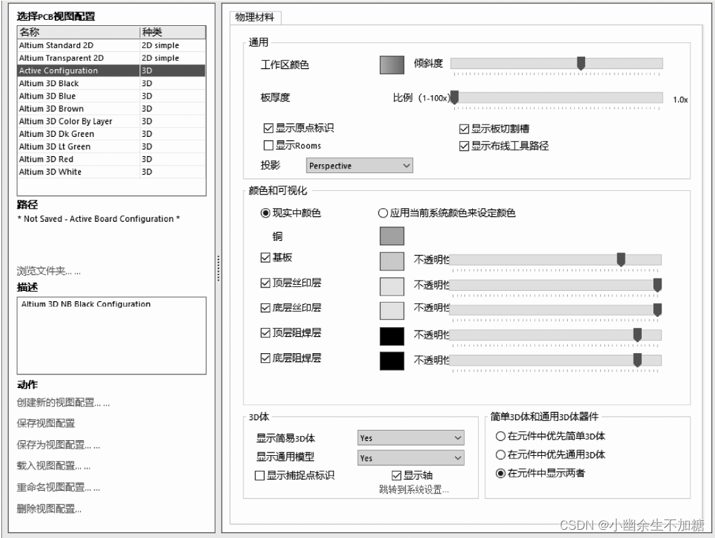Screen dimensions: 715x538
Task: Open the 显示通用模型 dropdown
Action: (410, 456)
